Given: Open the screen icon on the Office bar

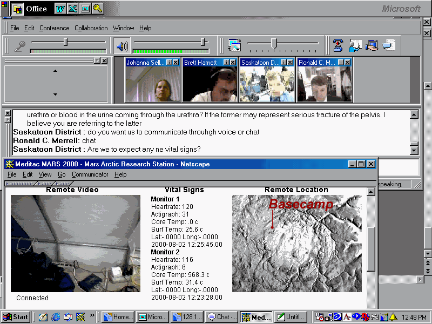Looking at the screenshot, I should pos(85,9).
